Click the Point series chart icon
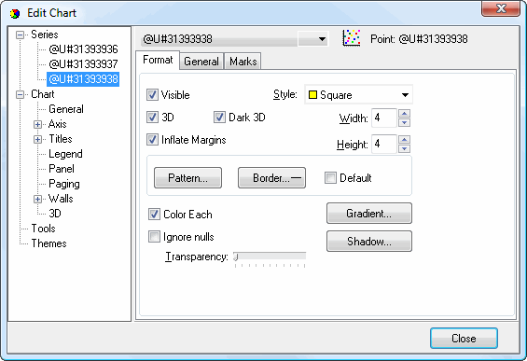This screenshot has width=527, height=361. point(352,37)
